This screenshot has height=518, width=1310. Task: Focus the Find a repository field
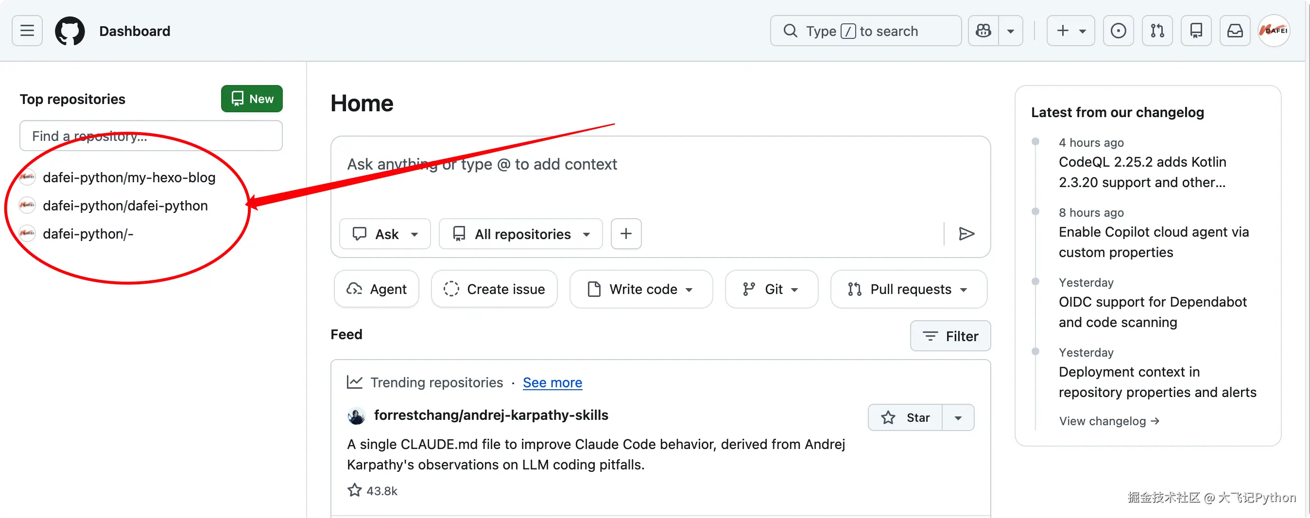click(x=151, y=136)
